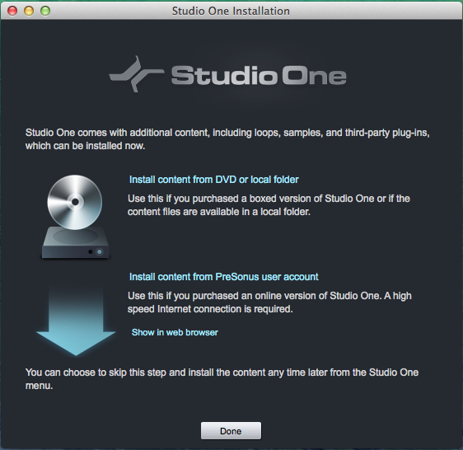
Task: Zoom the window using the green button
Action: [45, 11]
